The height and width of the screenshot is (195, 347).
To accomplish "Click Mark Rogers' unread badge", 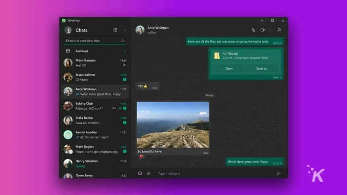I will pos(125,151).
